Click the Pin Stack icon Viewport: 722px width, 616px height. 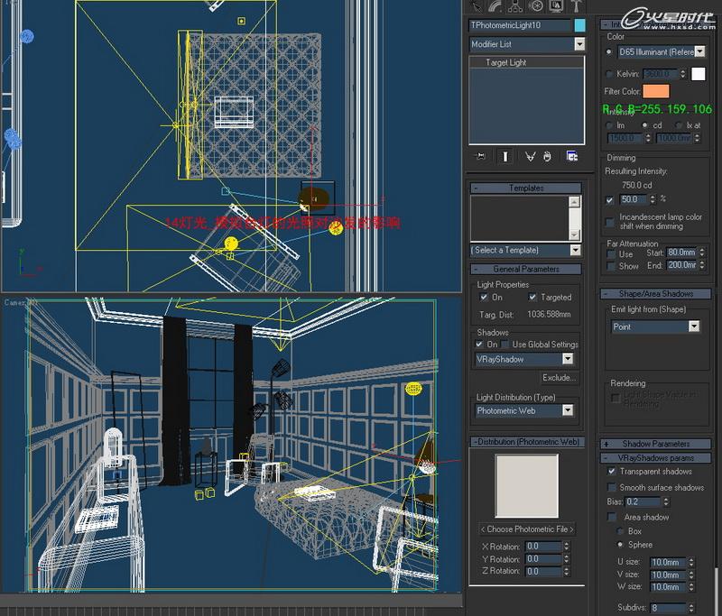tap(480, 156)
